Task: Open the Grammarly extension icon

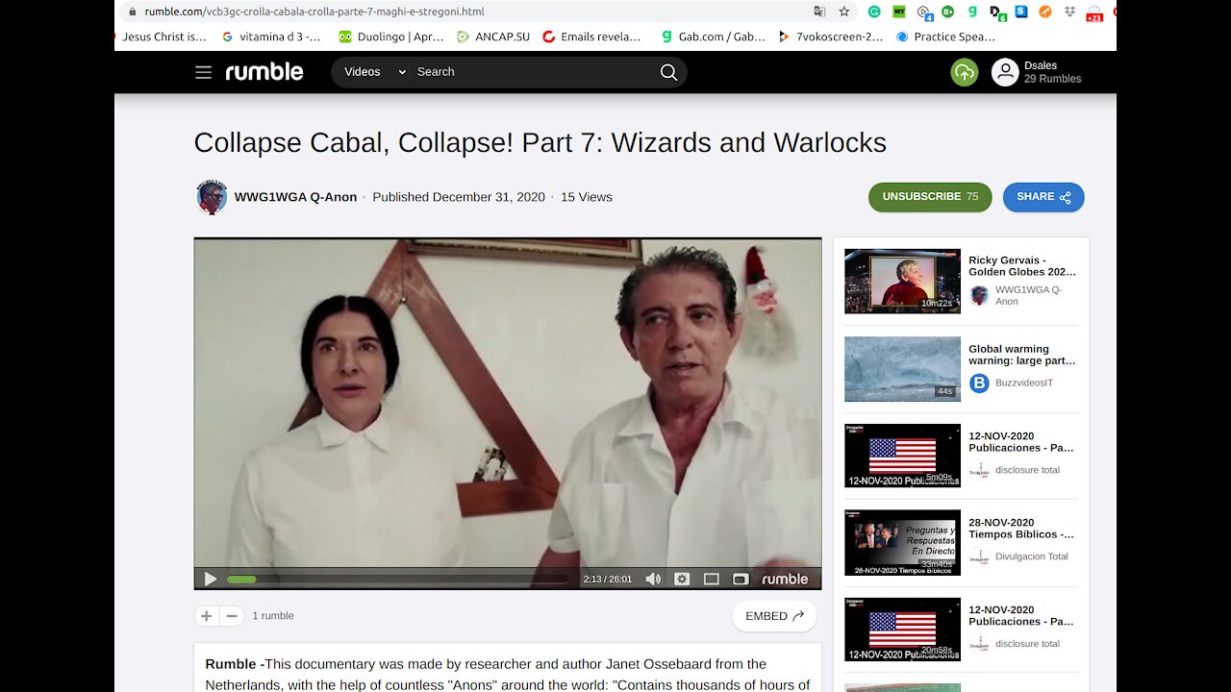Action: coord(874,12)
